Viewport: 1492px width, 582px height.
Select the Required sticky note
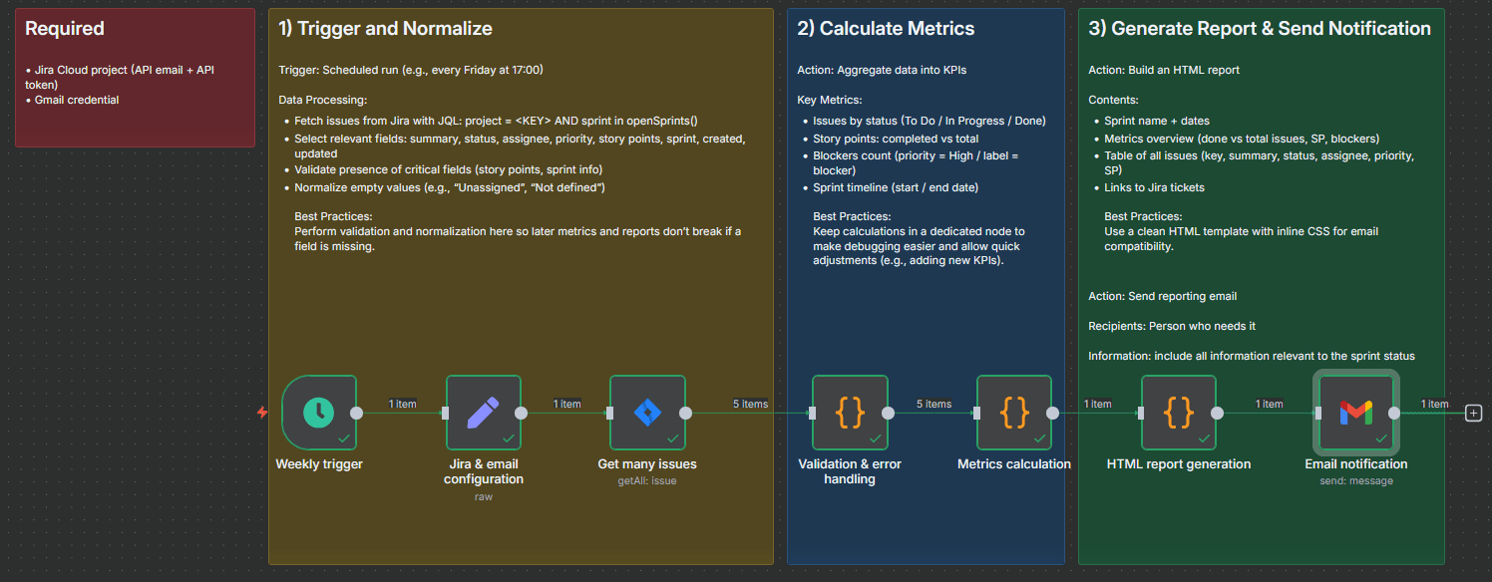(135, 75)
